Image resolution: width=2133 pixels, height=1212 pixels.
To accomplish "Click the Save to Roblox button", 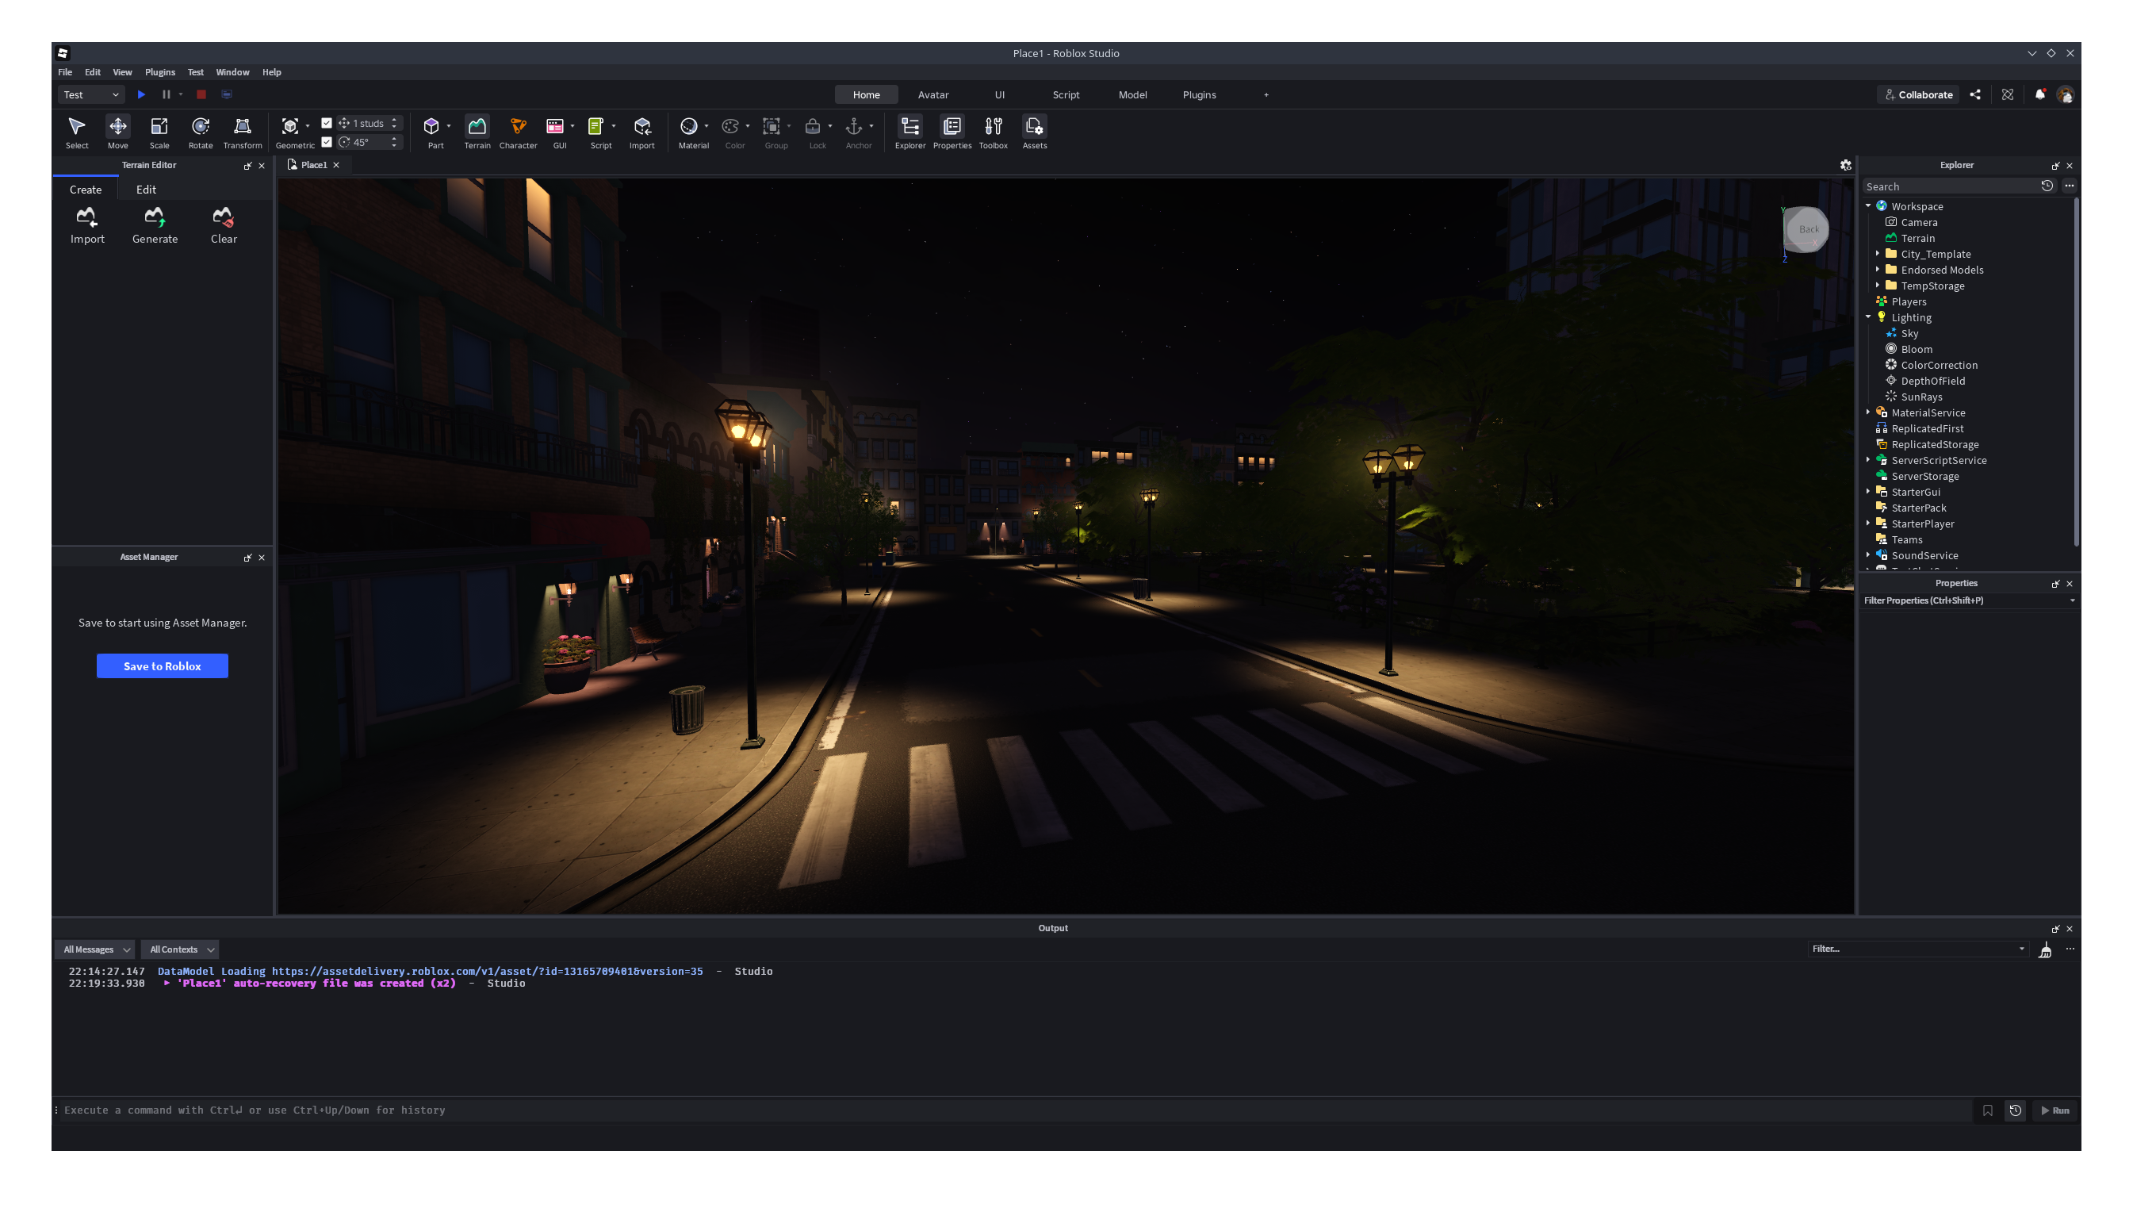I will [x=163, y=666].
